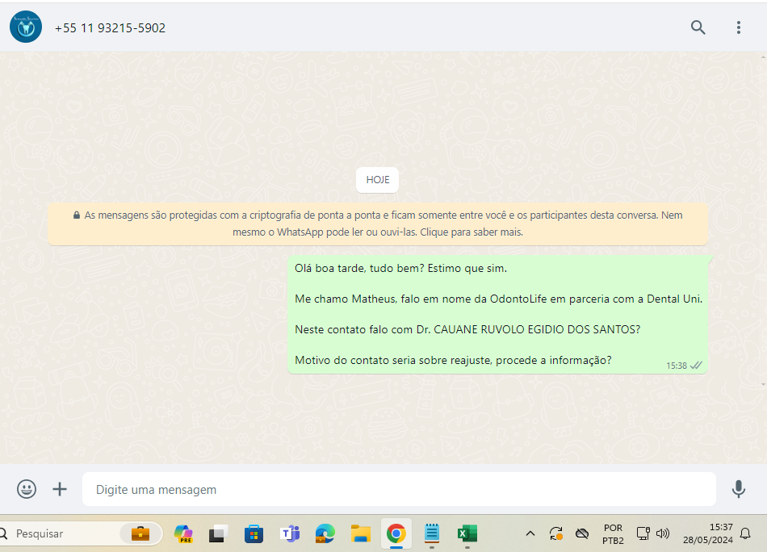Screen dimensions: 767x552
Task: Open Excel from the taskbar
Action: 467,533
